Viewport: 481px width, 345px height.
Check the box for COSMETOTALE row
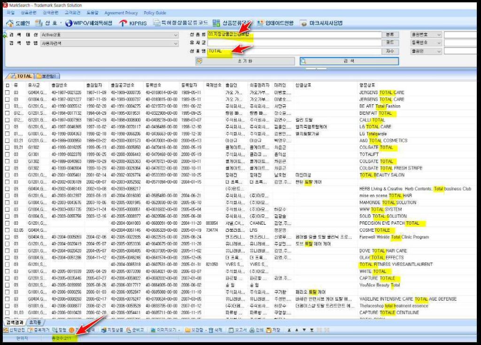click(x=8, y=230)
